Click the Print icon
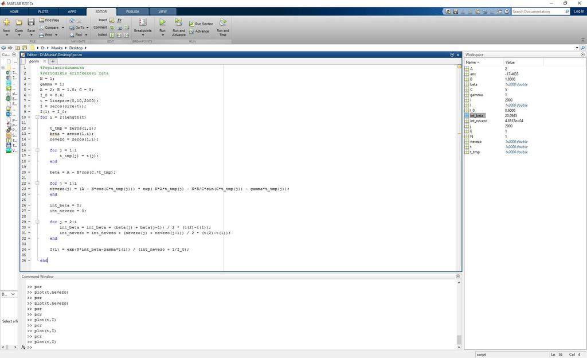Viewport: 587px width, 358px height. coord(41,35)
